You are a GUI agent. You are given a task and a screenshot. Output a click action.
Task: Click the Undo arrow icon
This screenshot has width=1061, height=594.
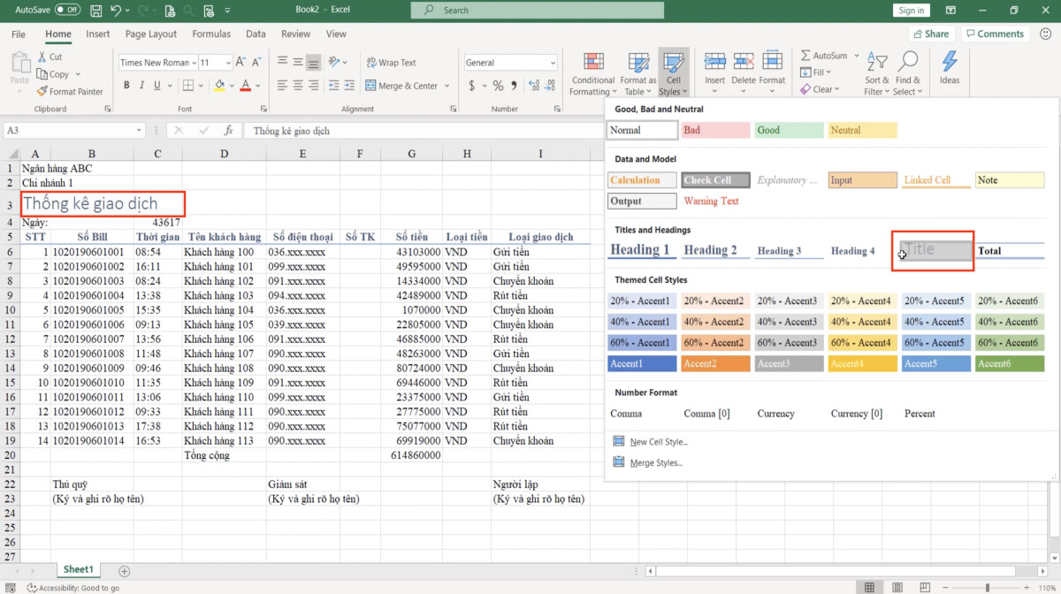coord(116,11)
